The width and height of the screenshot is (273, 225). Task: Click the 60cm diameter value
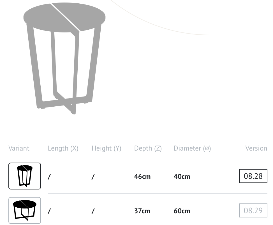click(x=182, y=211)
